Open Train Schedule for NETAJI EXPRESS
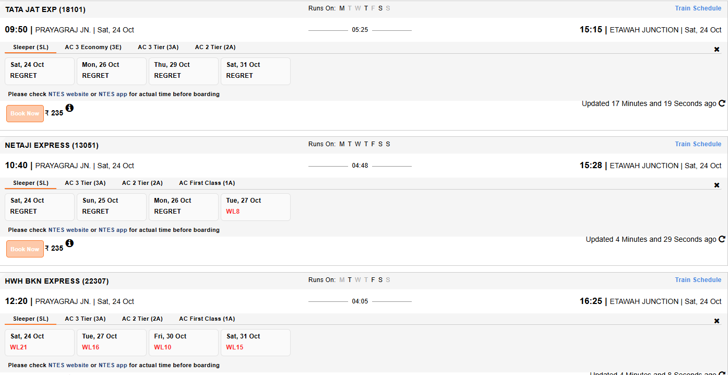The width and height of the screenshot is (728, 375). point(698,144)
